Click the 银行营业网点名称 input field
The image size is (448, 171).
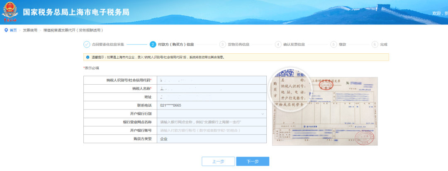pos(212,122)
